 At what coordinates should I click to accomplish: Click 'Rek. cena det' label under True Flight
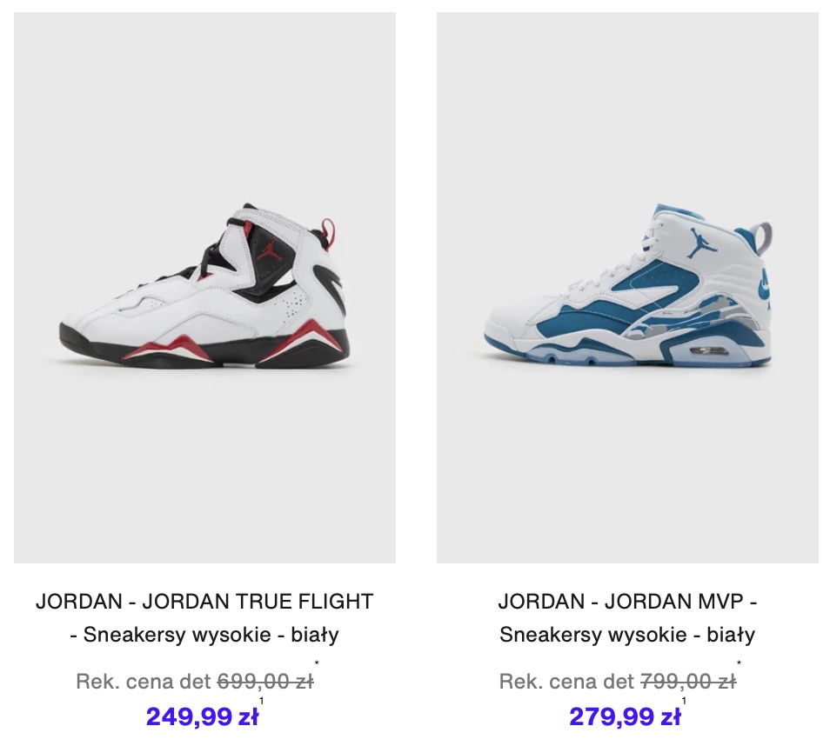144,681
